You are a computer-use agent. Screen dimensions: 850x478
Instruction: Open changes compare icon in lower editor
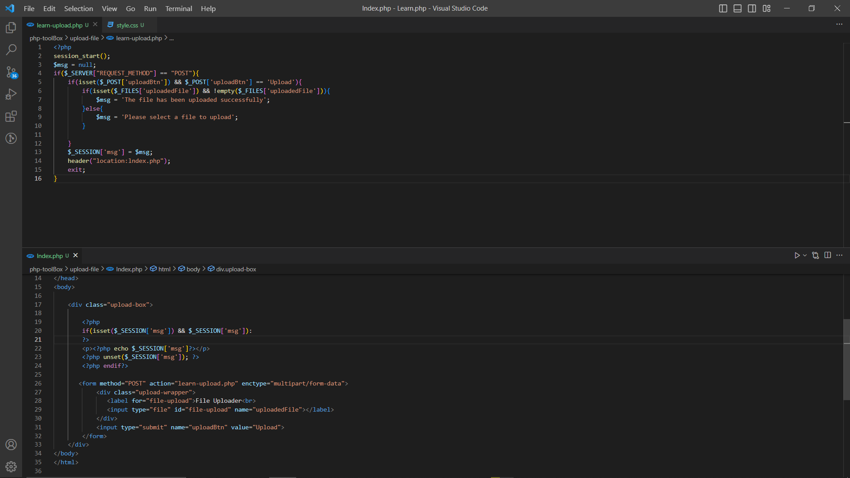pos(815,255)
